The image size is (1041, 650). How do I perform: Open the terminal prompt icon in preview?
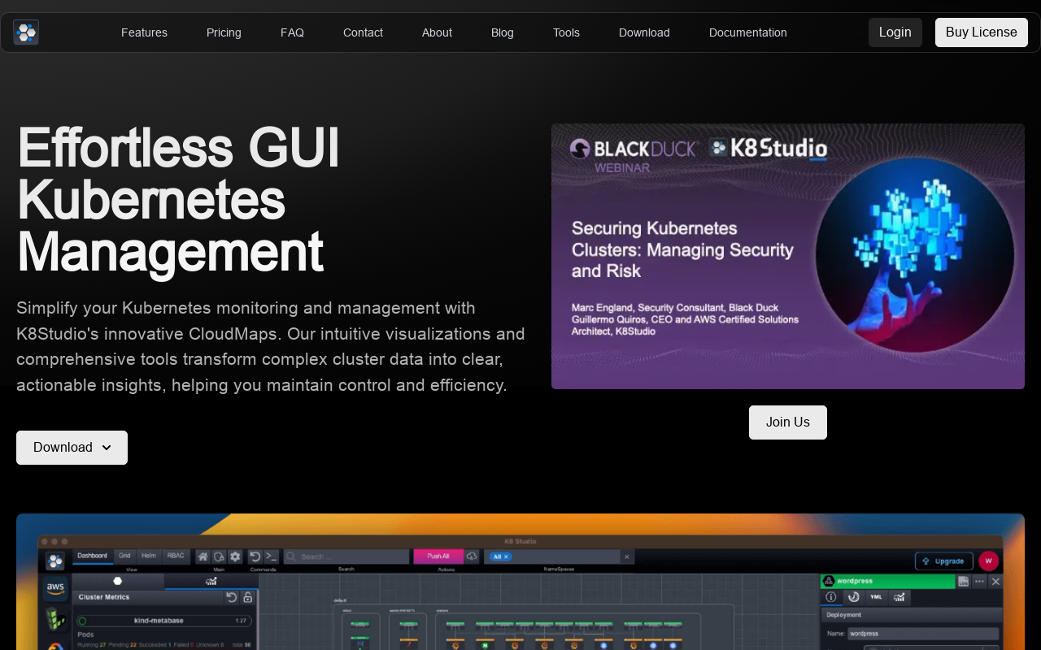pyautogui.click(x=271, y=557)
